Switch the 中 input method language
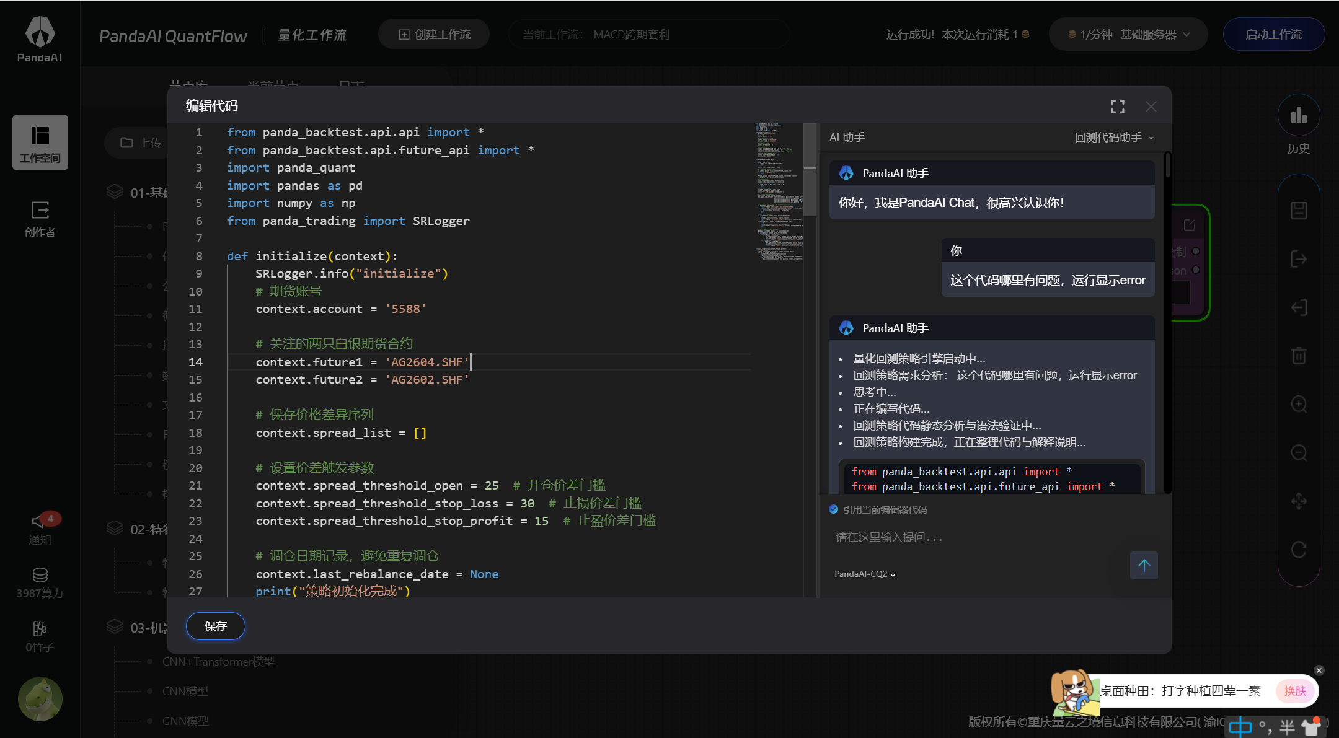This screenshot has height=738, width=1339. tap(1240, 727)
